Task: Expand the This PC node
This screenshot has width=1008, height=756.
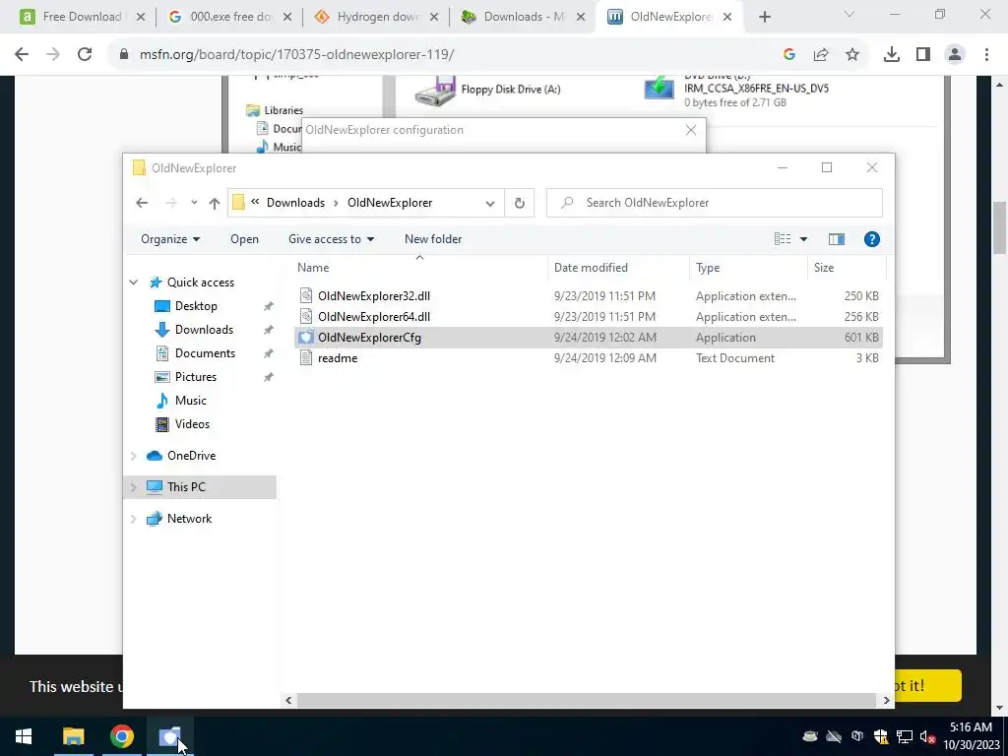Action: tap(134, 487)
